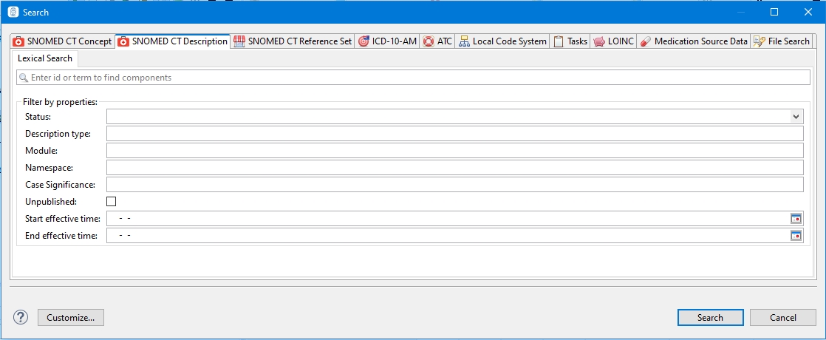Click the Medication Source Data pill icon
Viewport: 826px width, 340px height.
click(x=645, y=41)
